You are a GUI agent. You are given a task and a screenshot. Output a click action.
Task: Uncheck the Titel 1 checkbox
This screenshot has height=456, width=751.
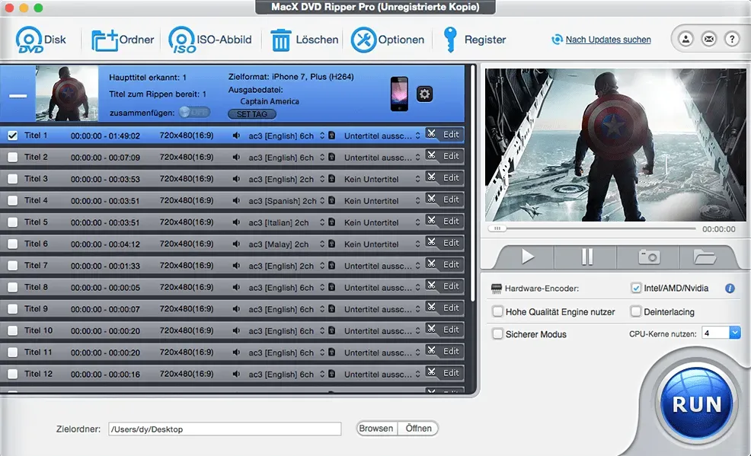point(12,136)
